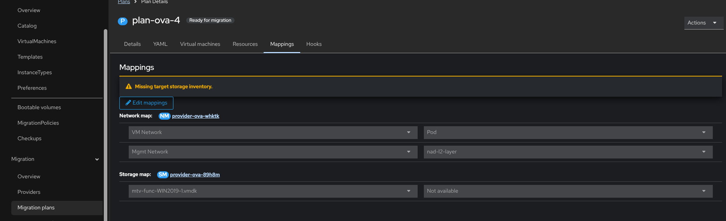Click the Plans breadcrumb link
This screenshot has width=726, height=221.
click(x=124, y=2)
